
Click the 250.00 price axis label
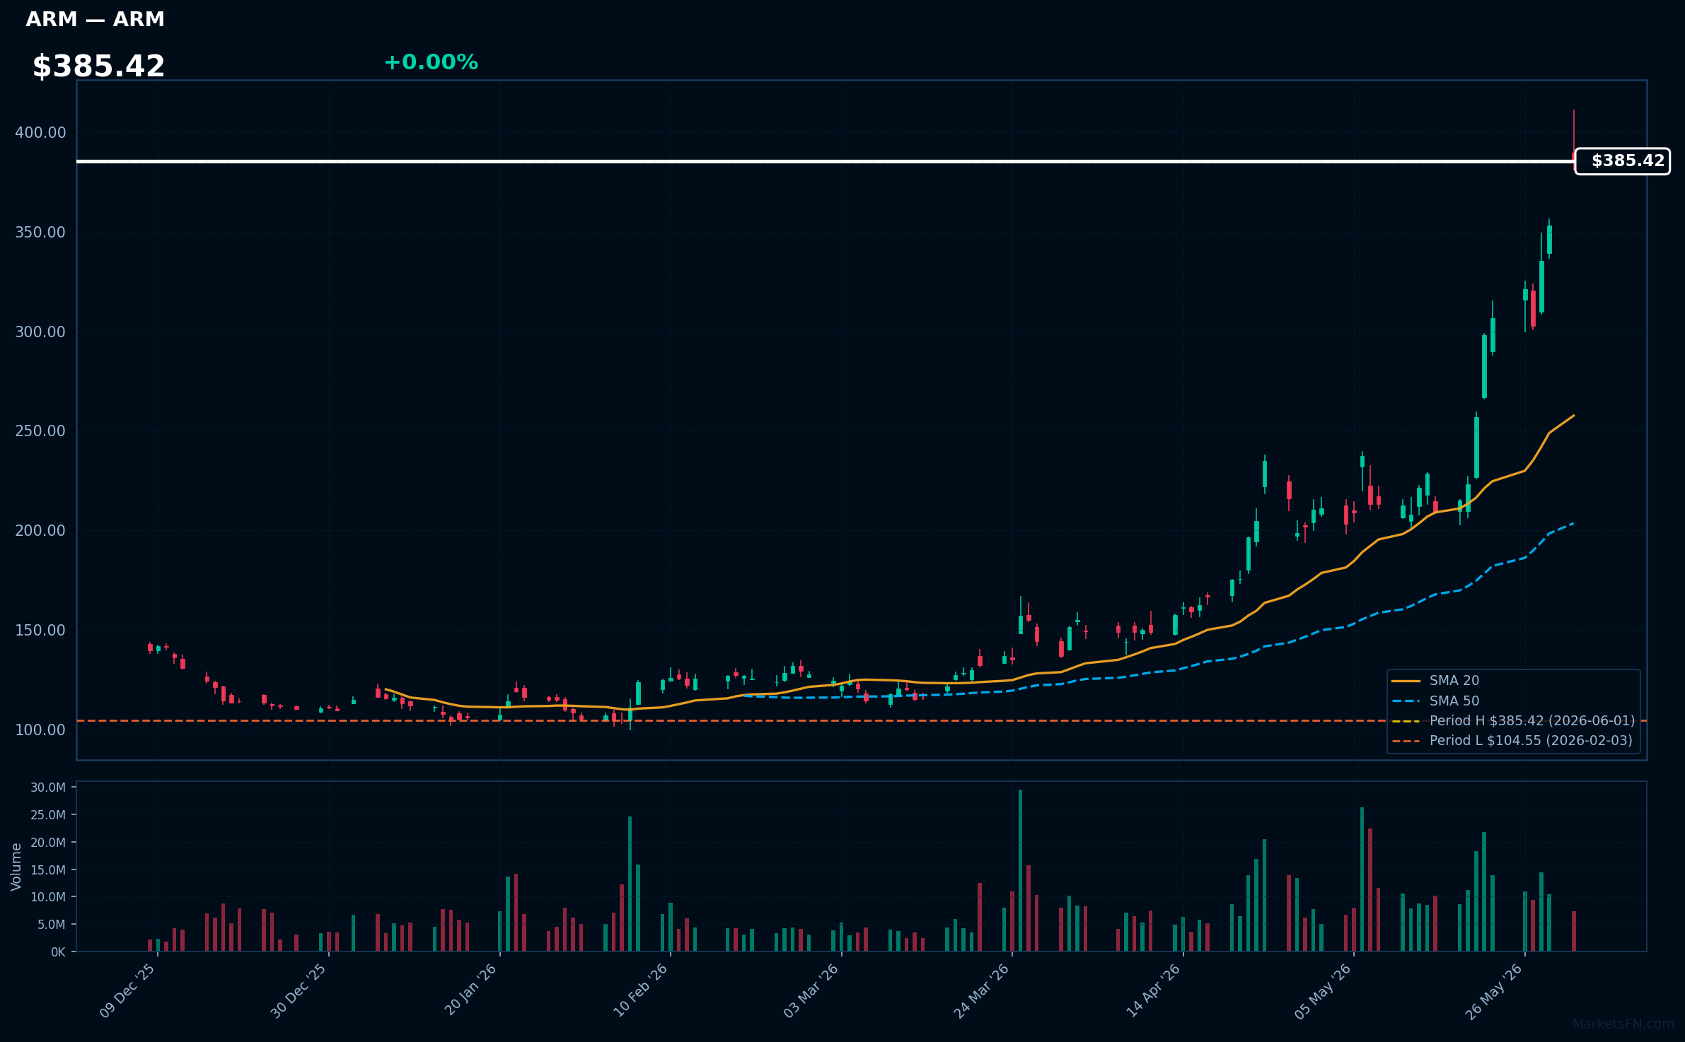pyautogui.click(x=40, y=431)
